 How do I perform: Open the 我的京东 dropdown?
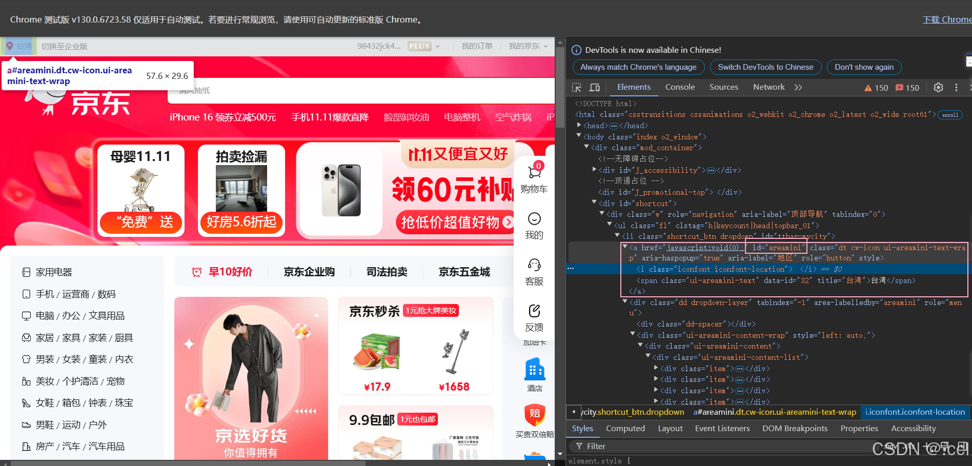tap(528, 46)
